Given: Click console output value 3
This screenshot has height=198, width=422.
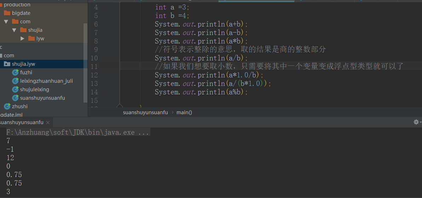Looking at the screenshot, I should 8,192.
